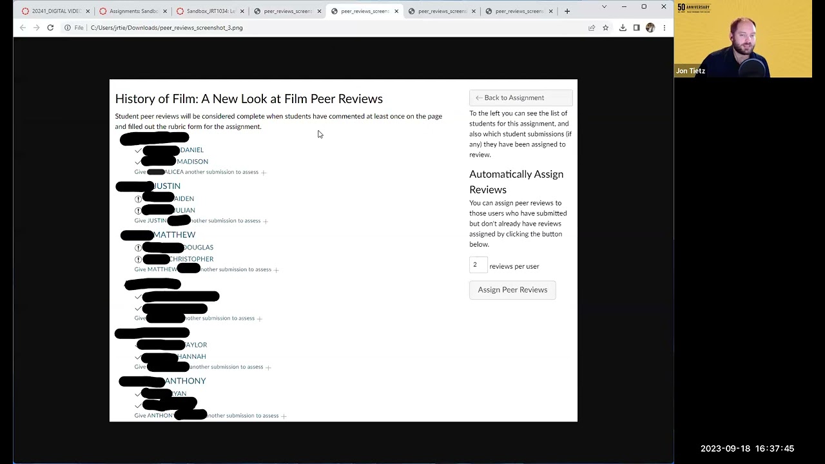Open the tab search chevron in the title bar
The width and height of the screenshot is (825, 464).
604,6
